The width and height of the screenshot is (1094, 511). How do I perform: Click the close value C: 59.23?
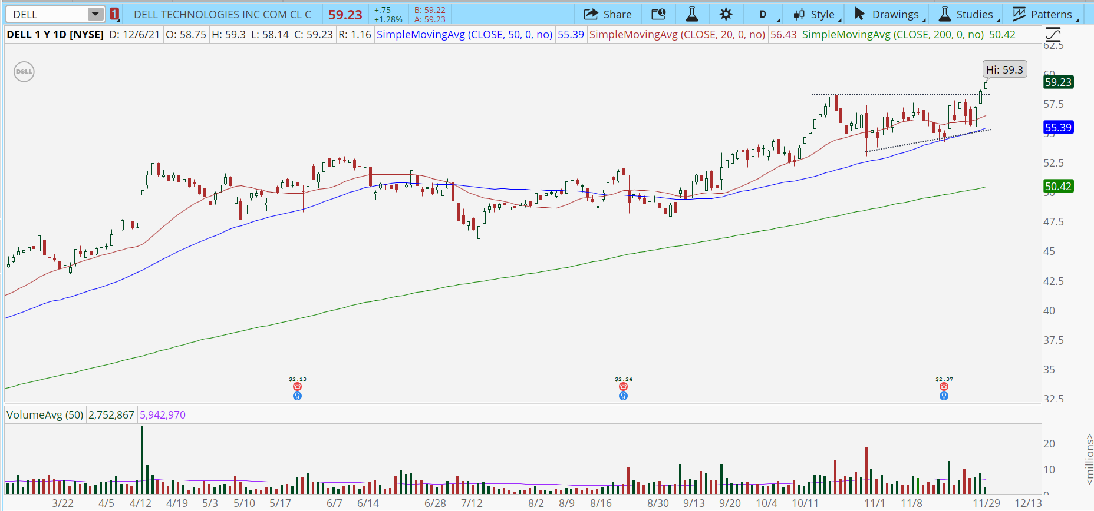tap(314, 35)
